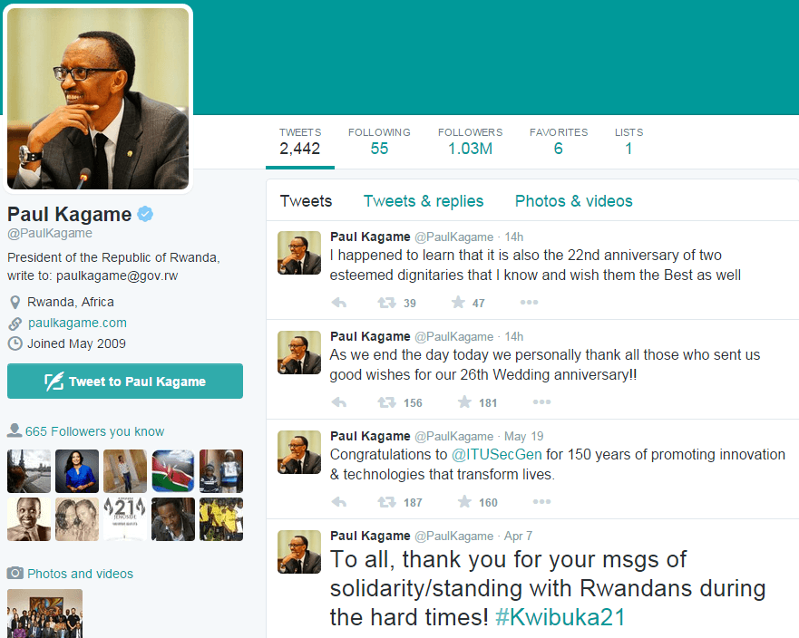Retweet the ITUSecGen congratulations tweet
This screenshot has height=638, width=799.
point(386,503)
